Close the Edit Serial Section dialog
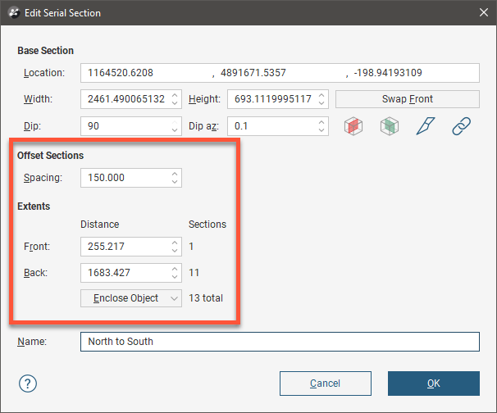The width and height of the screenshot is (497, 413). pyautogui.click(x=481, y=12)
